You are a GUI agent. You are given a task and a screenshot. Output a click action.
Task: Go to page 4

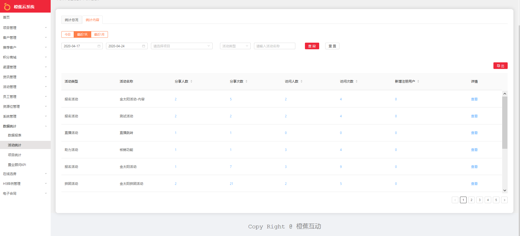tap(488, 200)
